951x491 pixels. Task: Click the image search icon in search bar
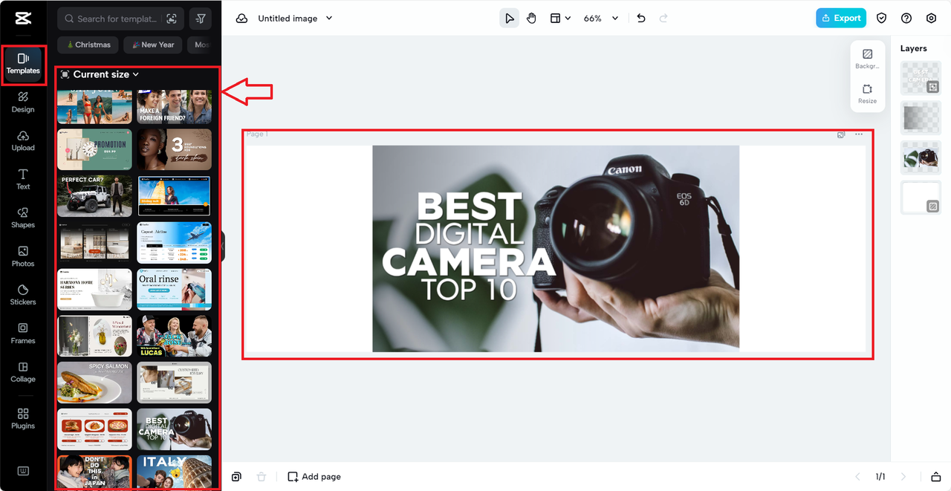pos(172,19)
